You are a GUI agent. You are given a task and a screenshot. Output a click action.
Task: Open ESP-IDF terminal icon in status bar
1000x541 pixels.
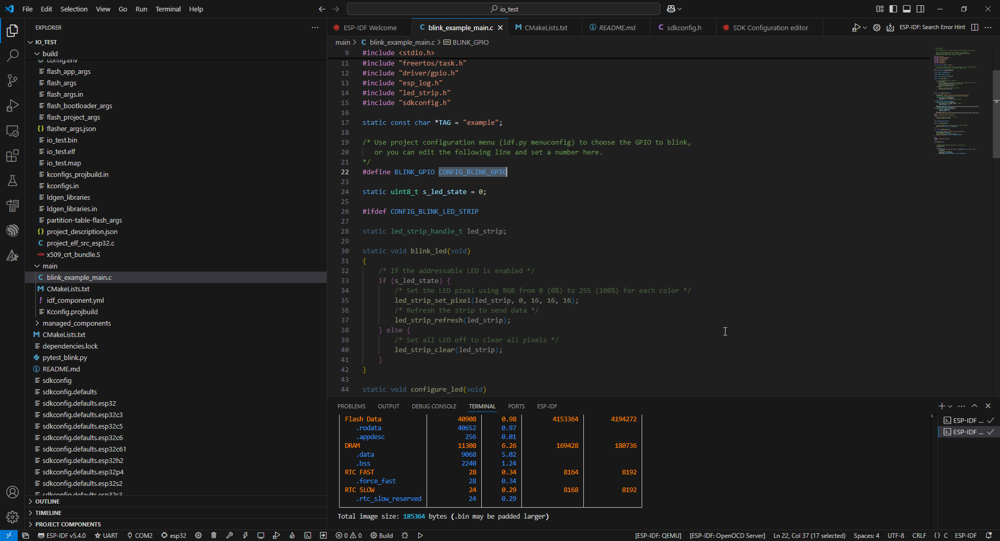pos(308,535)
